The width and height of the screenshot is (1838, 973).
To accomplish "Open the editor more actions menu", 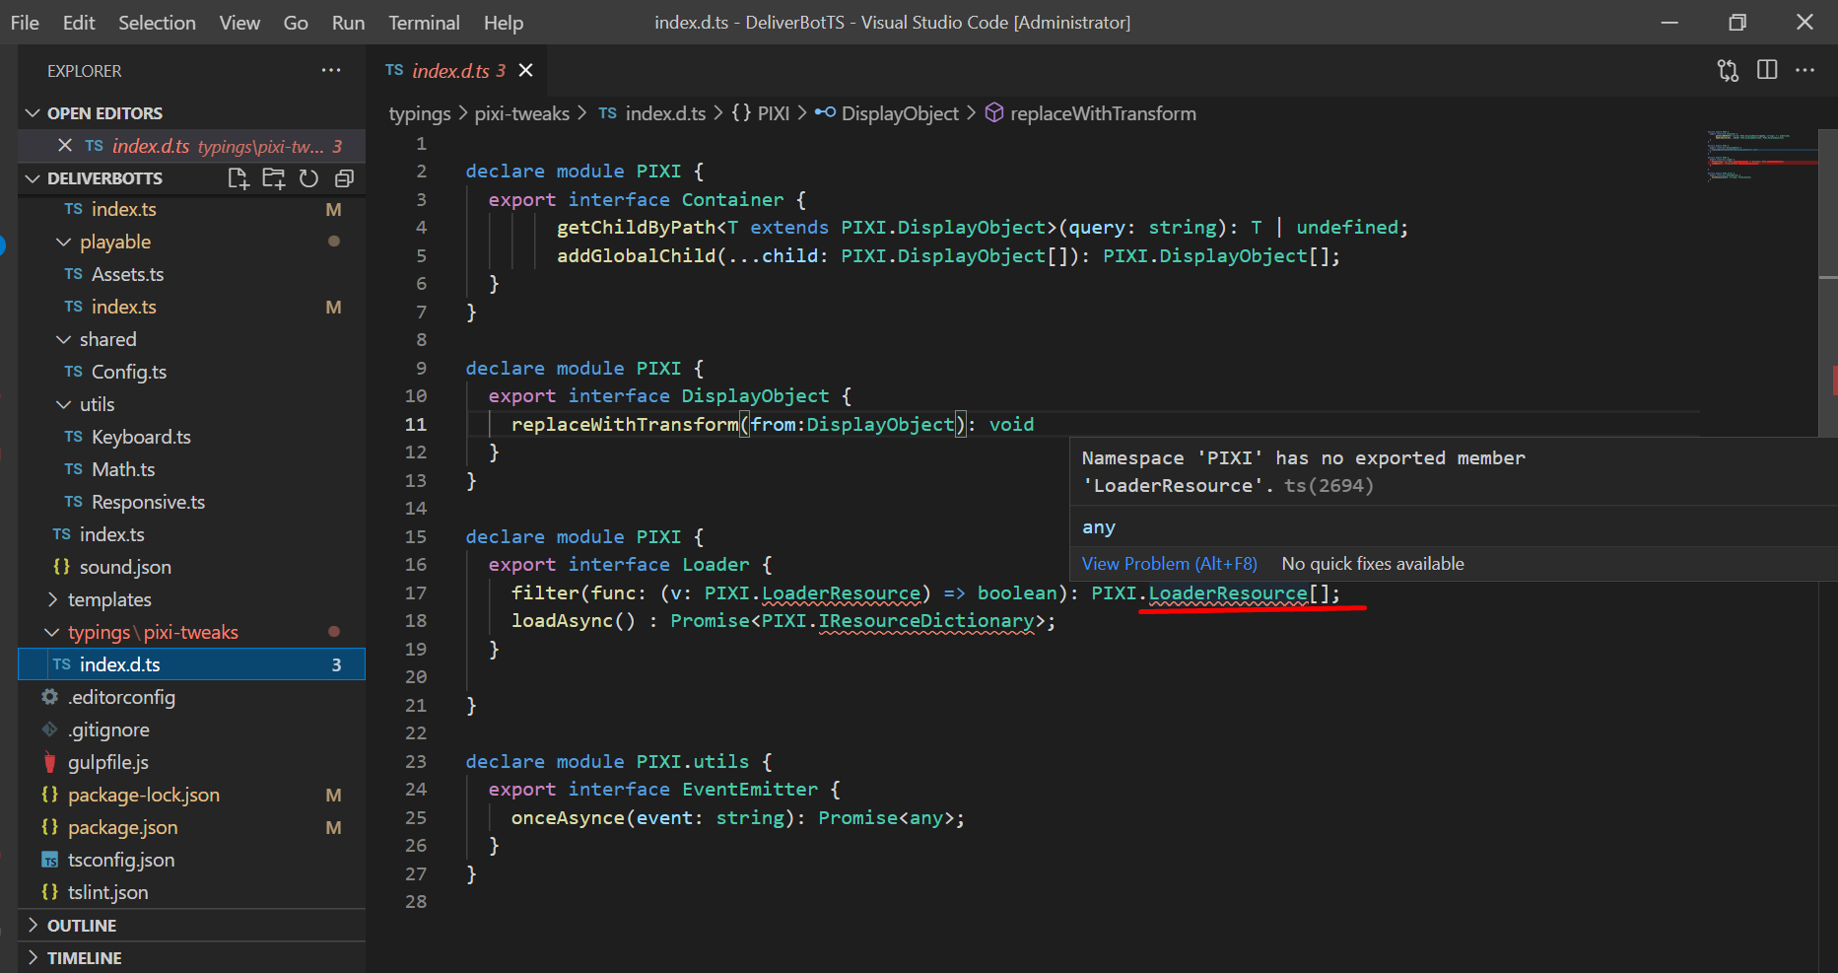I will click(1804, 70).
